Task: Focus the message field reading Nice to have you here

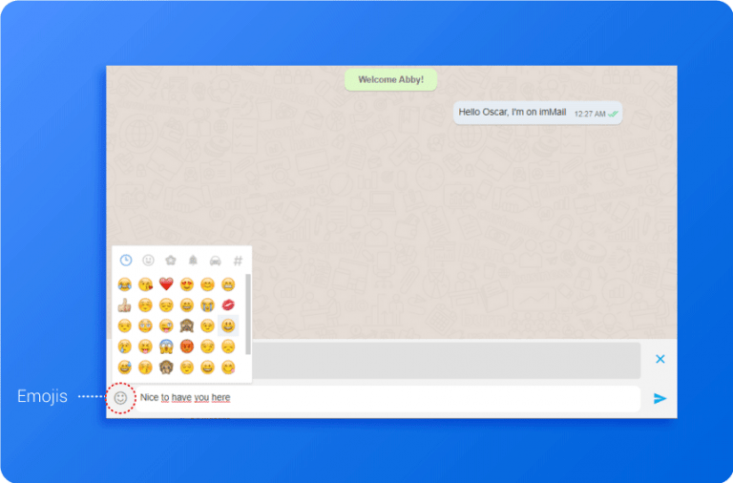Action: (387, 398)
